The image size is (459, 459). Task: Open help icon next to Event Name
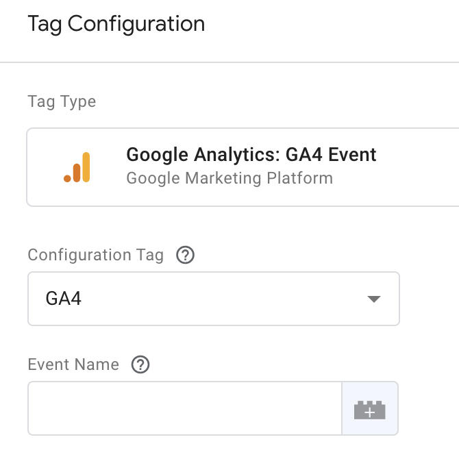[140, 364]
